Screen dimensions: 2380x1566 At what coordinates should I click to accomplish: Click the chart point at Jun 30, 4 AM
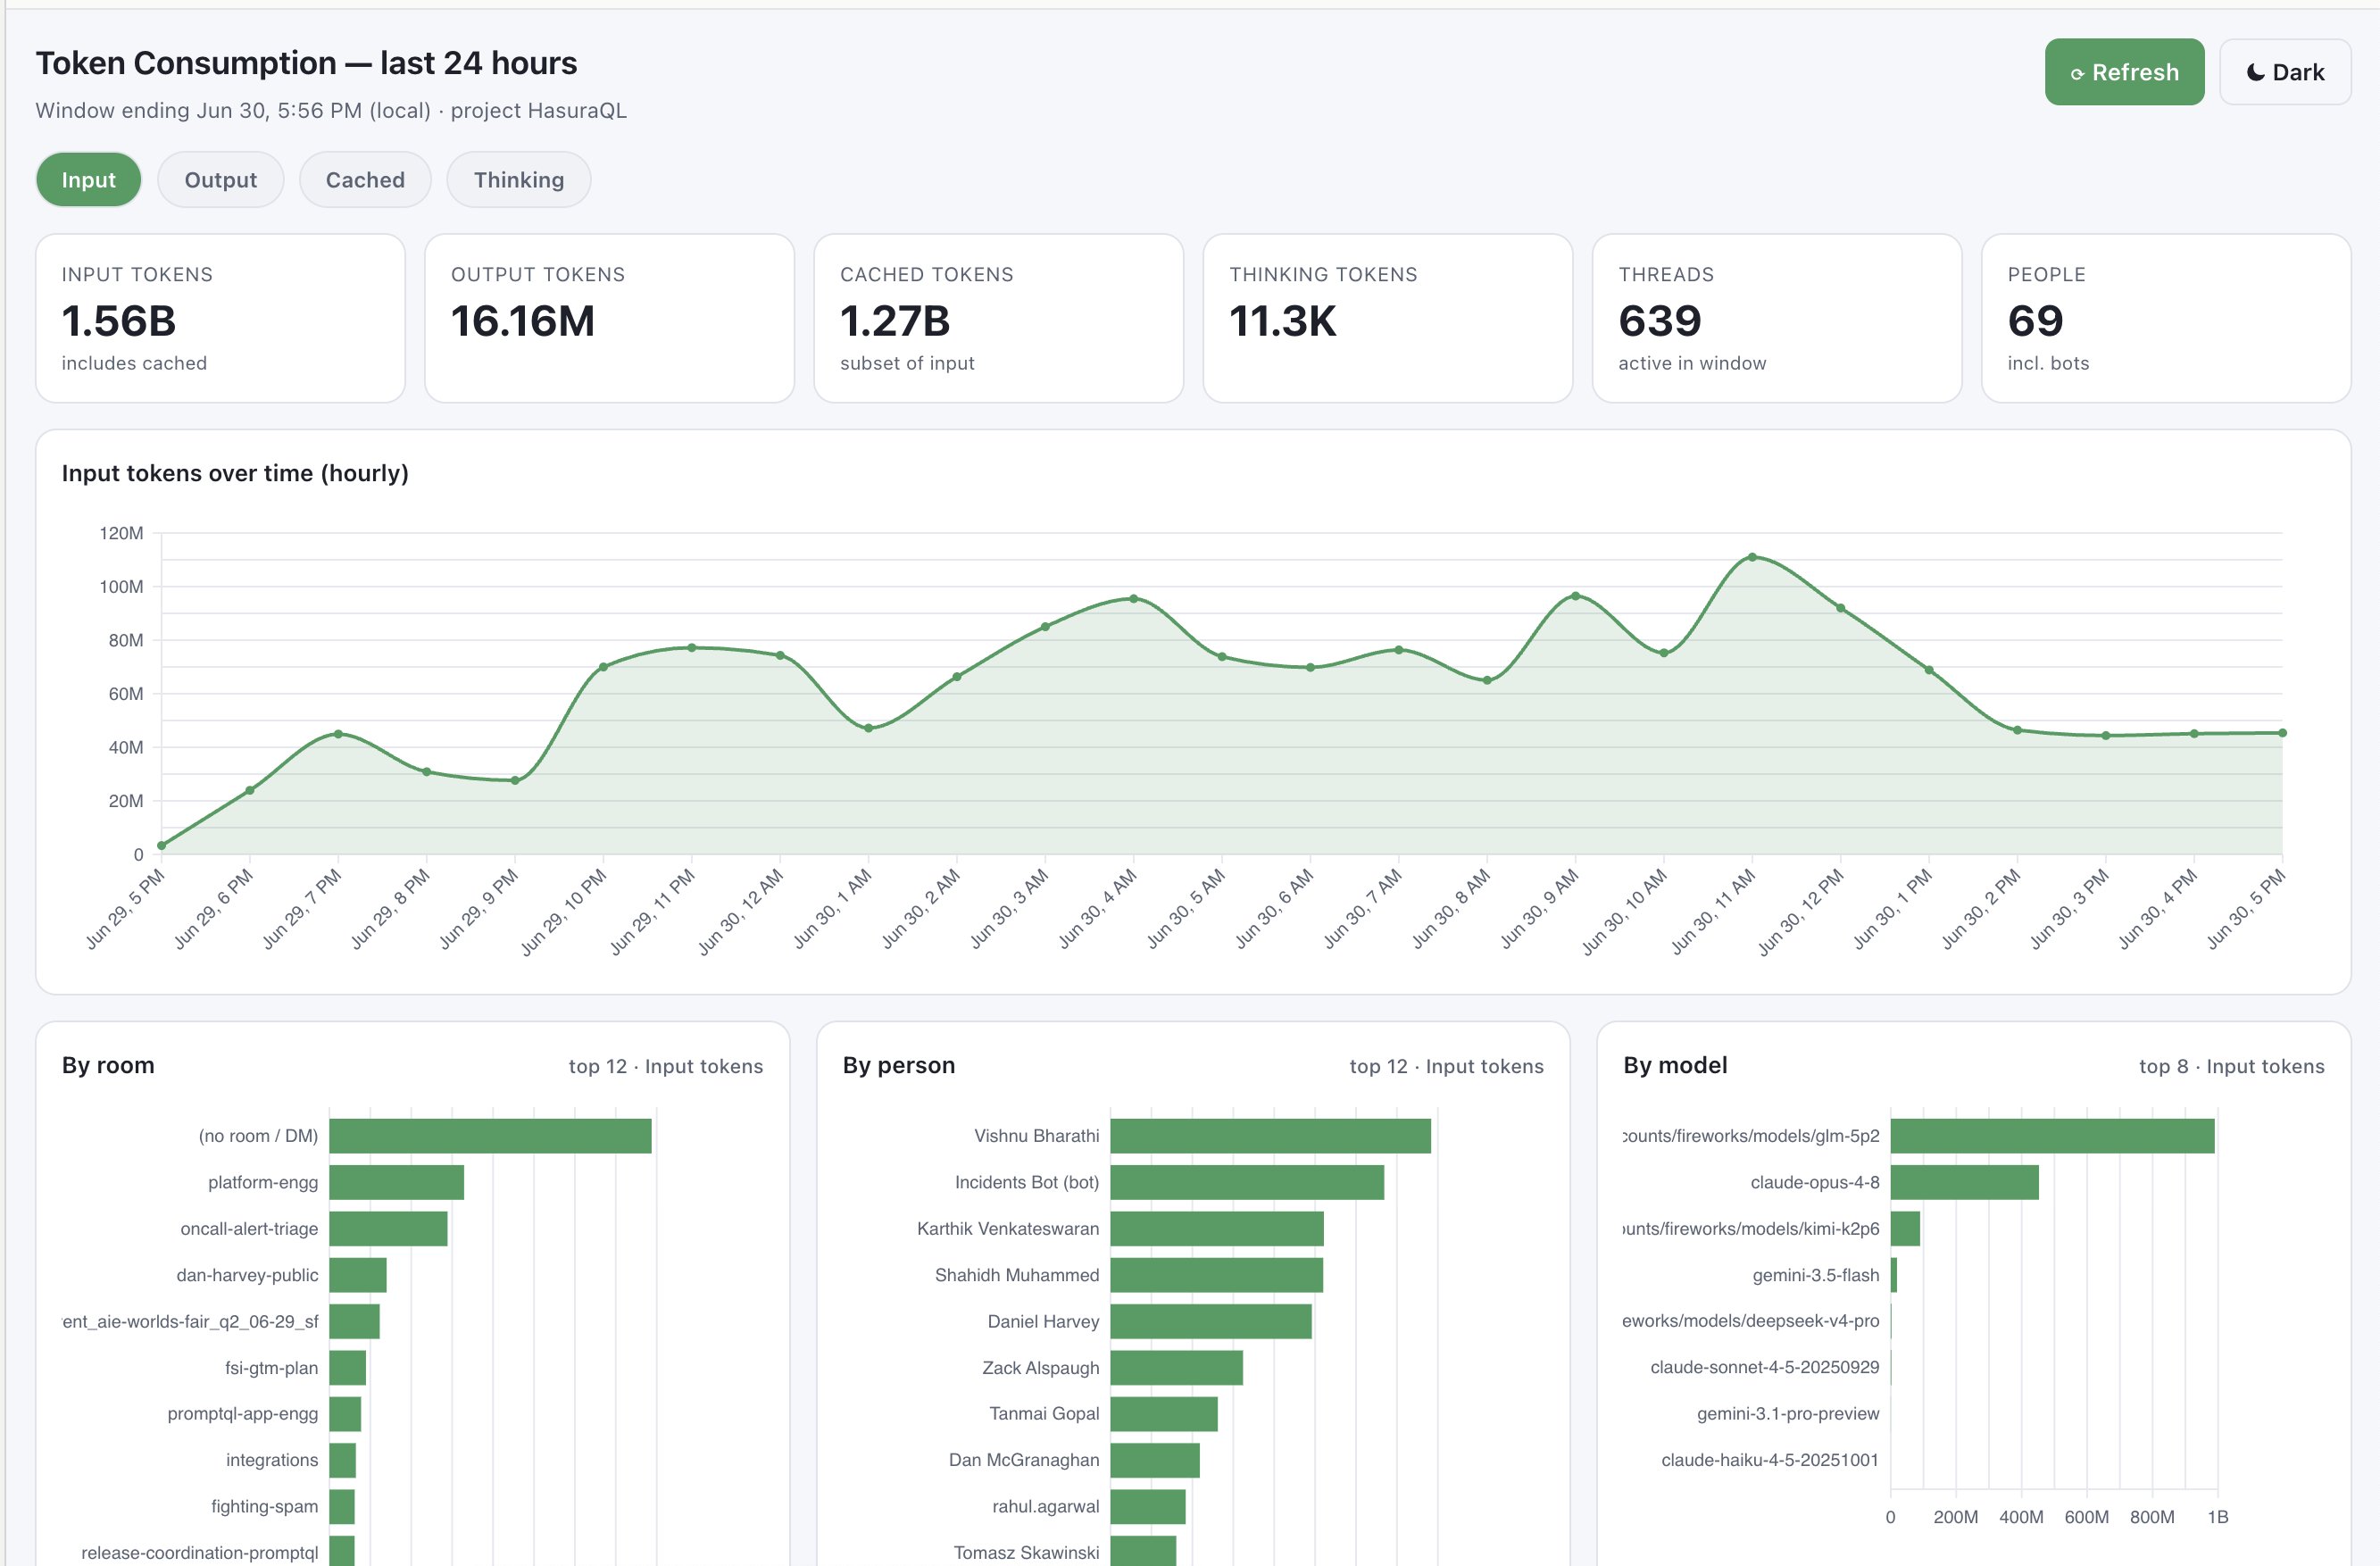click(x=1133, y=599)
